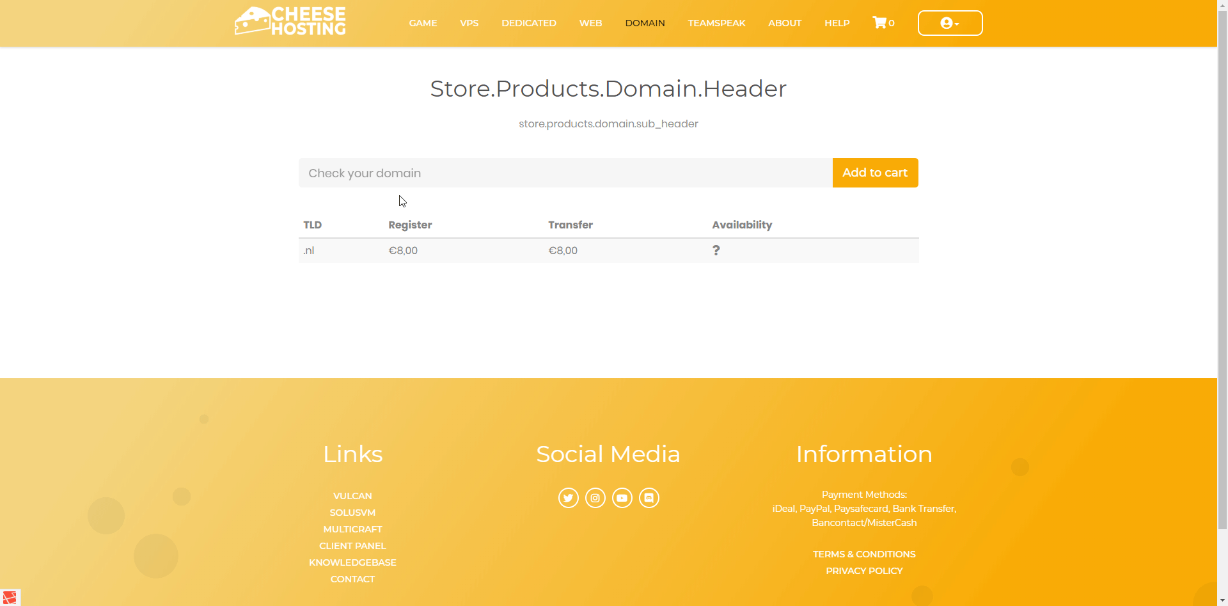Image resolution: width=1228 pixels, height=606 pixels.
Task: Open the KNOWLEDGEBASE footer link
Action: [352, 562]
